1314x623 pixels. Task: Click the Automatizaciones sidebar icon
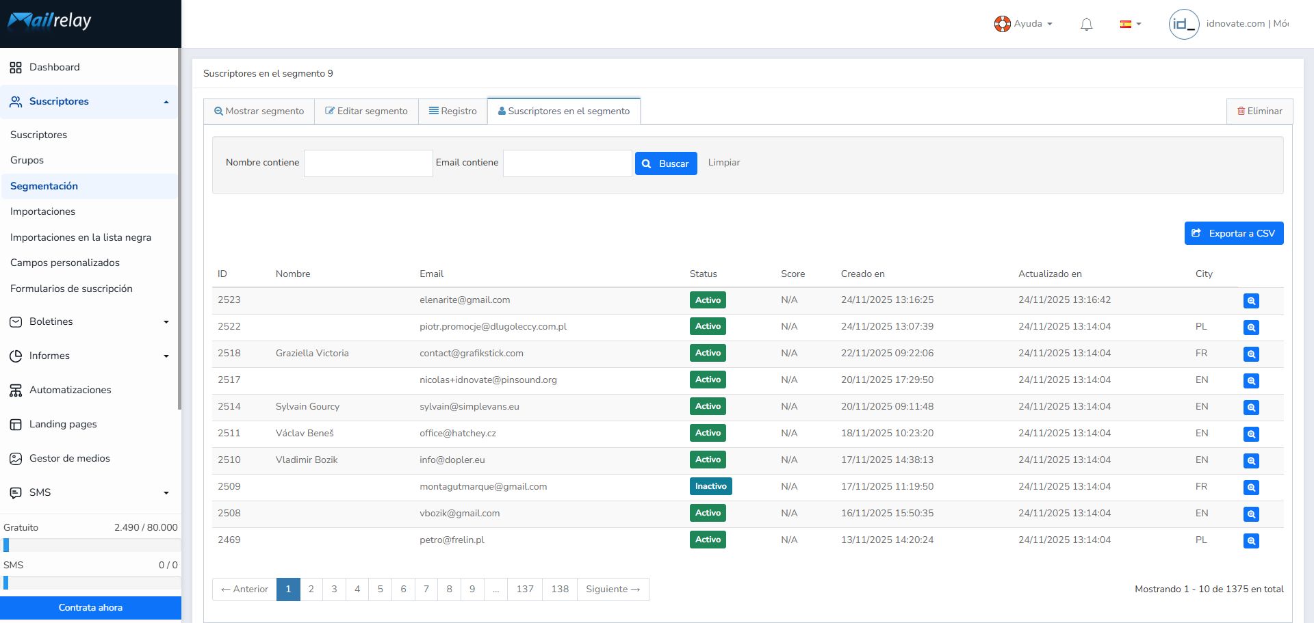16,390
